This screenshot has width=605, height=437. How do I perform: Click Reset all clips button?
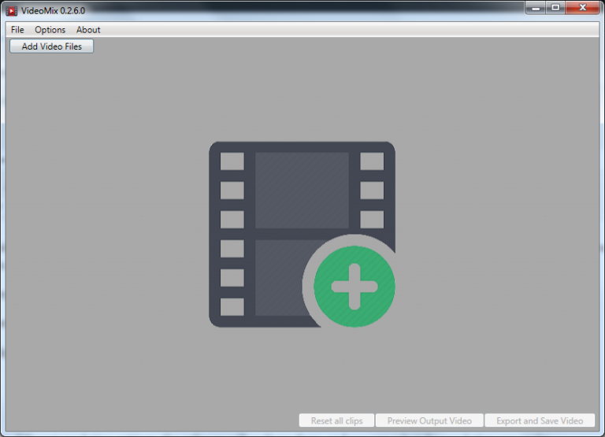(x=336, y=420)
